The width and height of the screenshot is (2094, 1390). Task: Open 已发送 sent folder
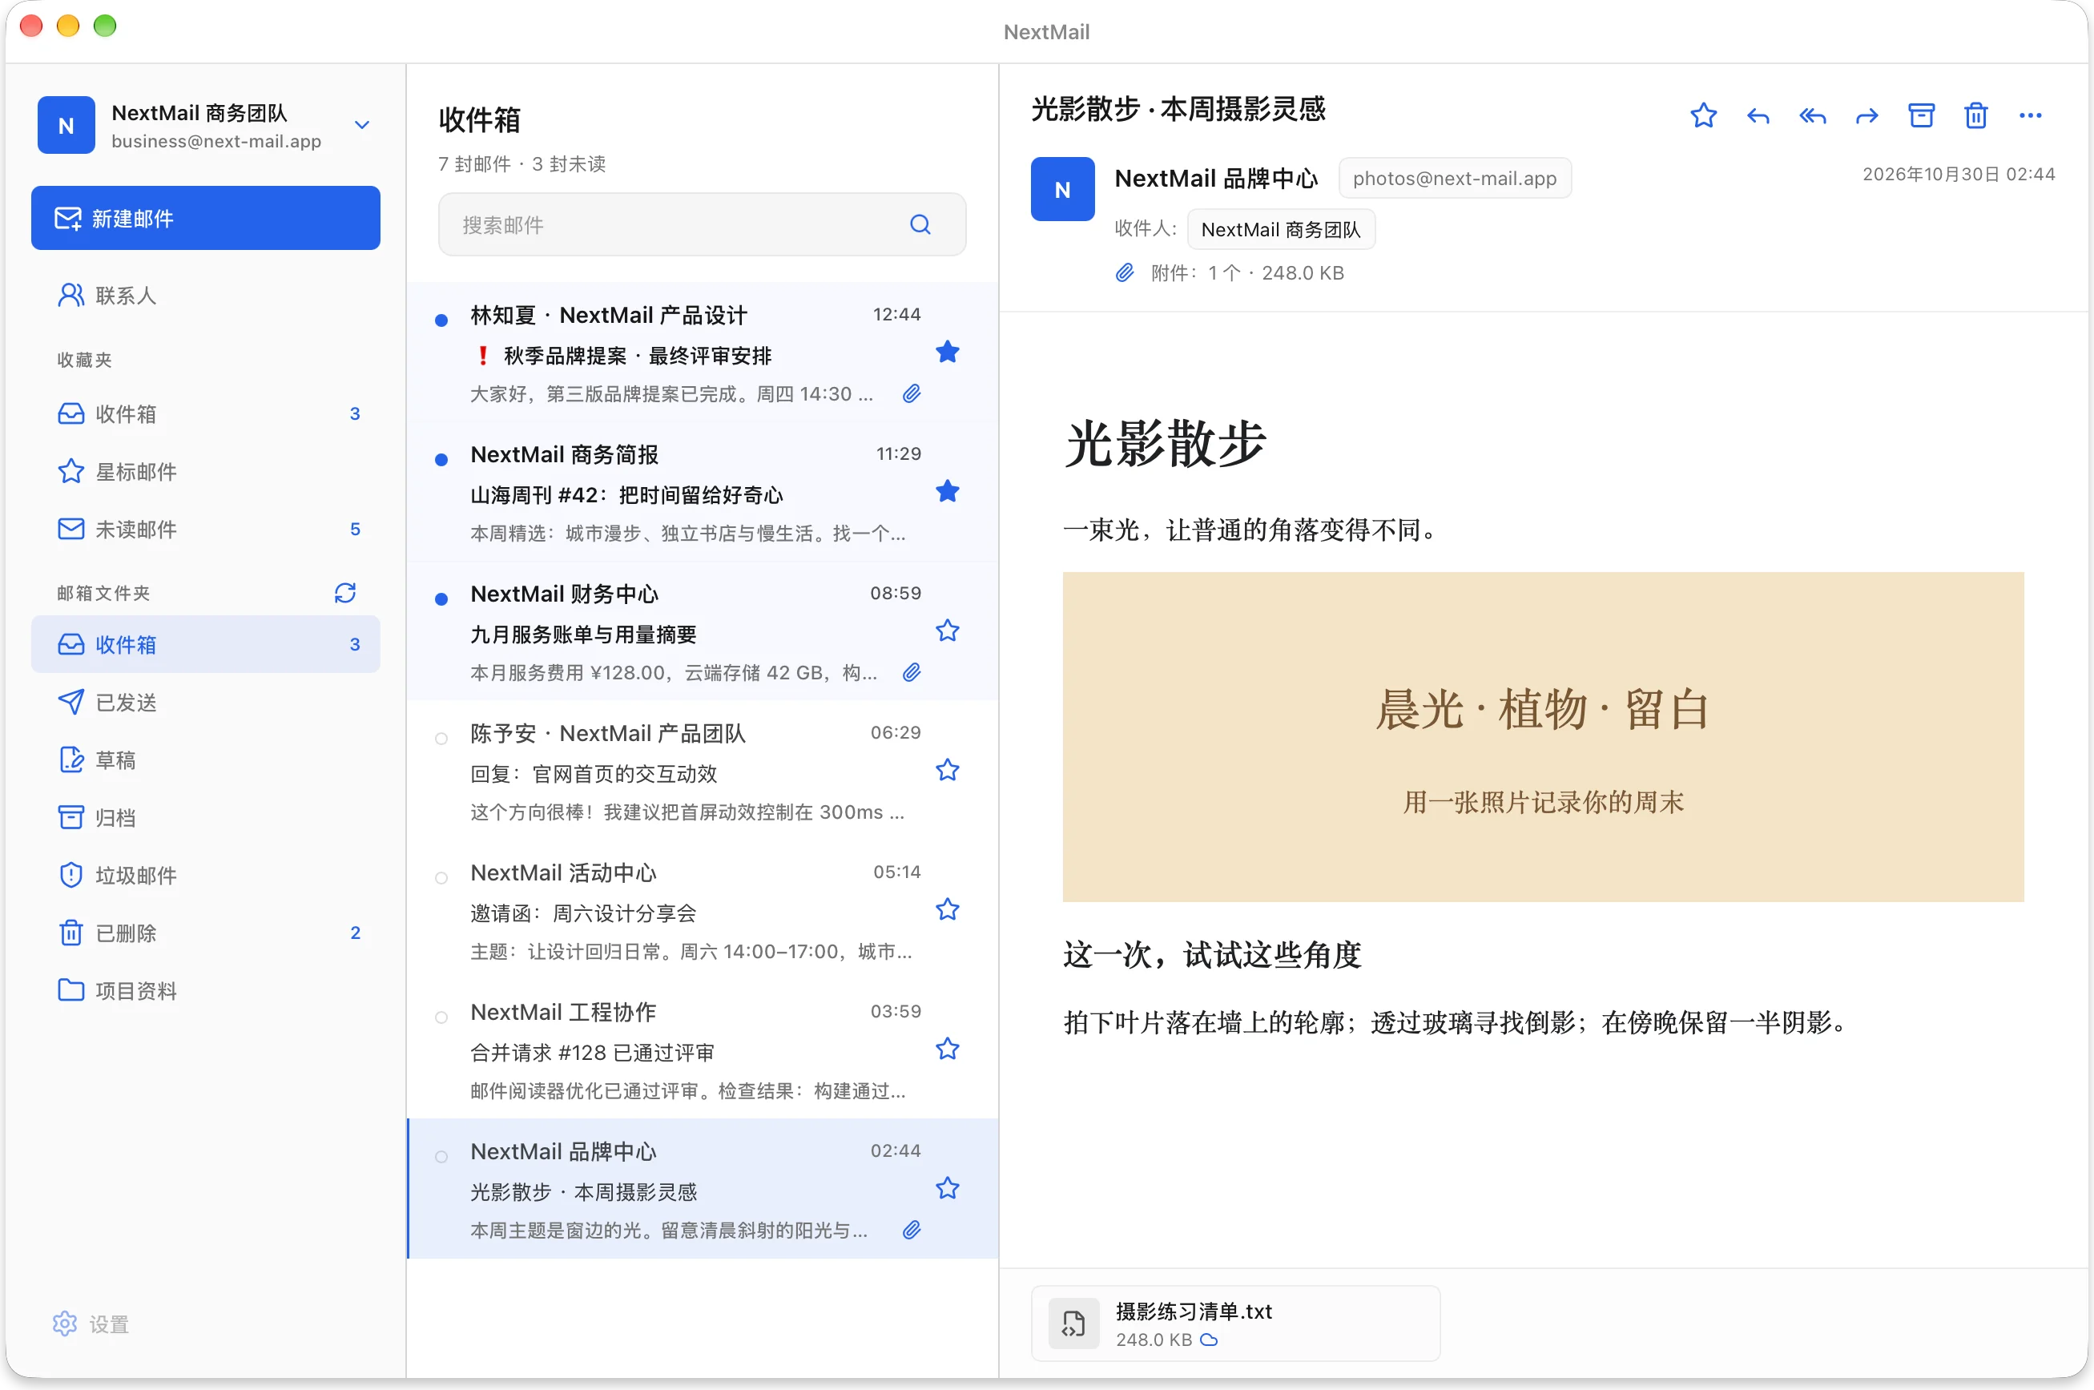pyautogui.click(x=206, y=702)
